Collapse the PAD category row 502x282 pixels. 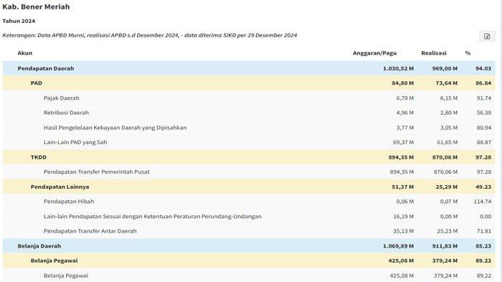tap(249, 83)
